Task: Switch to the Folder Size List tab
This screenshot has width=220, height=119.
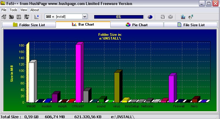Action: point(29,25)
